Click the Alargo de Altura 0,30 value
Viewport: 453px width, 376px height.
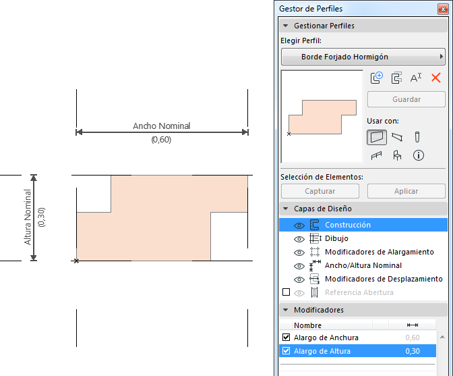[x=413, y=351]
